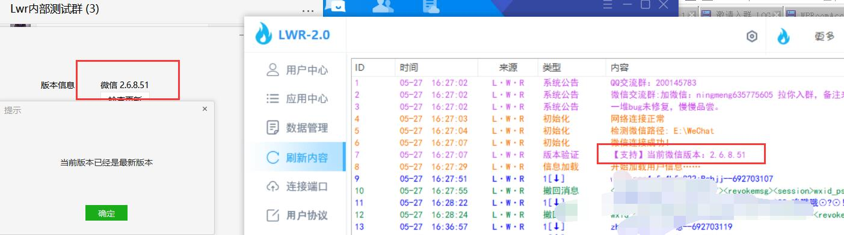Click the 微信 2.6.8.51 version text
Image resolution: width=844 pixels, height=235 pixels.
click(x=125, y=85)
